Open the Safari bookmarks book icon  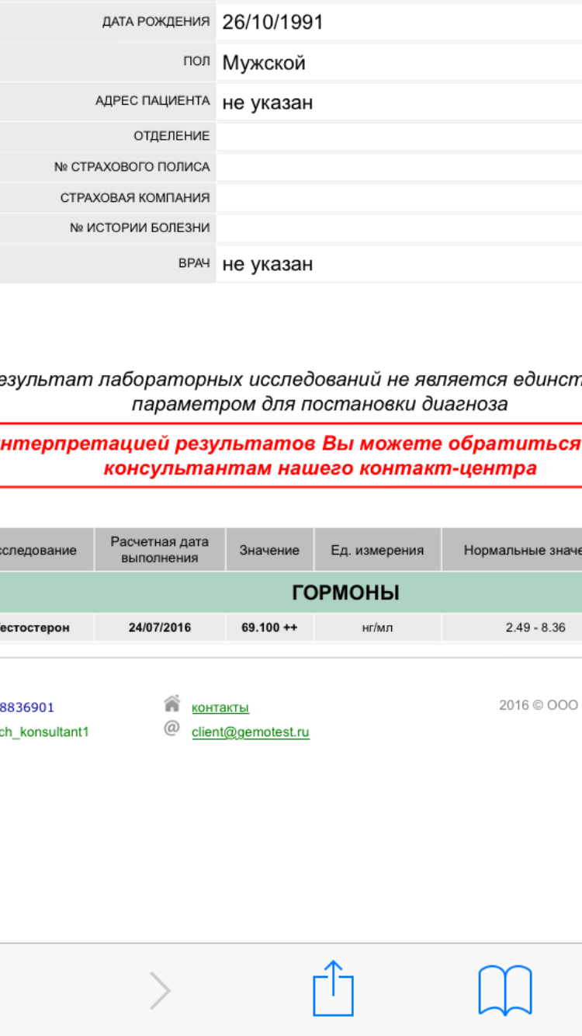click(x=504, y=989)
